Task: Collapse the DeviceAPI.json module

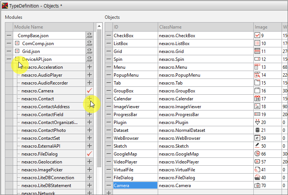Action: (x=17, y=59)
